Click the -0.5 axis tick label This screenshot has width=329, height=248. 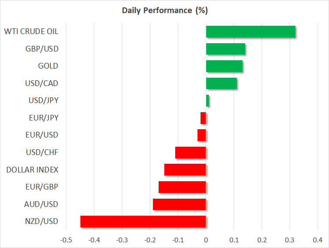click(66, 240)
